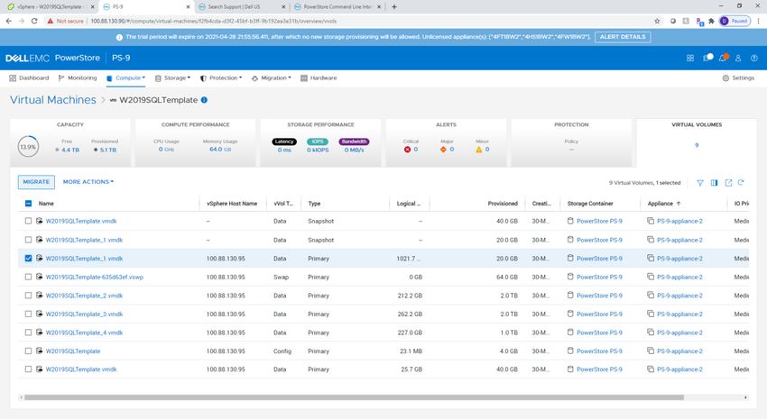Refresh the virtual volumes table
The image size is (767, 419).
pos(741,182)
